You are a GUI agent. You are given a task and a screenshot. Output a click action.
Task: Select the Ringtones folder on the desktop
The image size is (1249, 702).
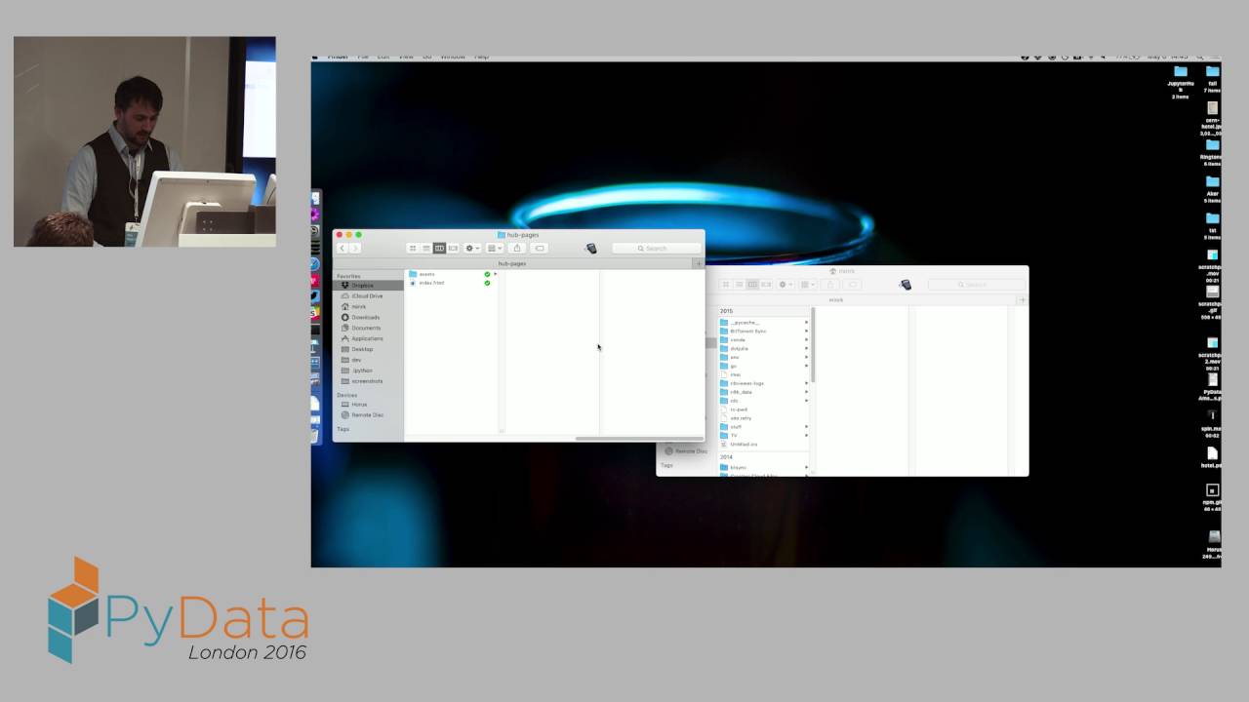coord(1212,151)
